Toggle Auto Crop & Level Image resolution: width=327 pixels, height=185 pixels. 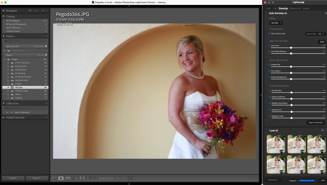click(269, 34)
